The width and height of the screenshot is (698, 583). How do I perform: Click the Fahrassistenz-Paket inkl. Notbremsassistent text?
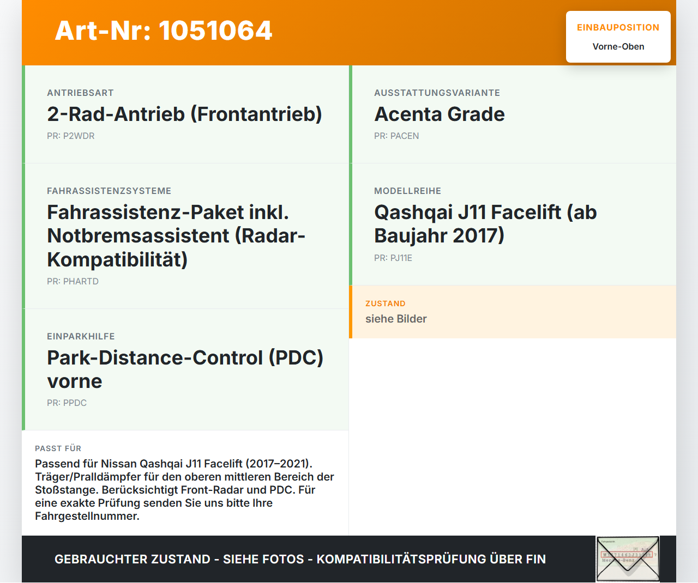(x=176, y=235)
